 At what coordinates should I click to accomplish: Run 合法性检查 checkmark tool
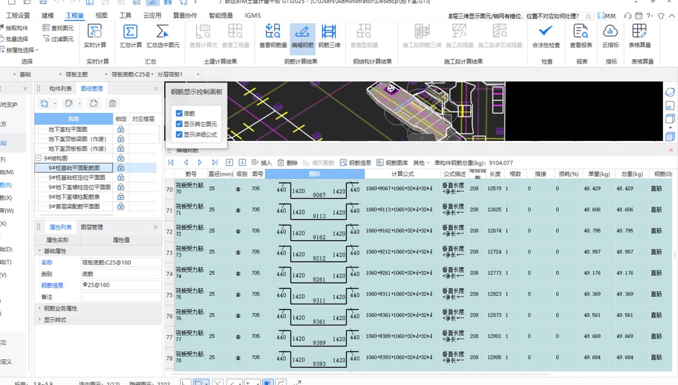[545, 32]
